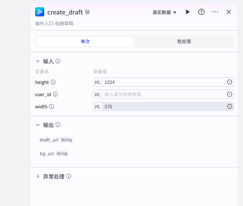Close the create_draft panel
The height and width of the screenshot is (206, 243).
229,12
